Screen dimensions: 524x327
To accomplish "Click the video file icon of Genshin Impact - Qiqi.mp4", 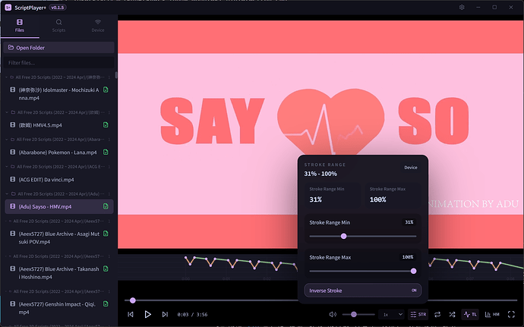I will click(x=13, y=303).
